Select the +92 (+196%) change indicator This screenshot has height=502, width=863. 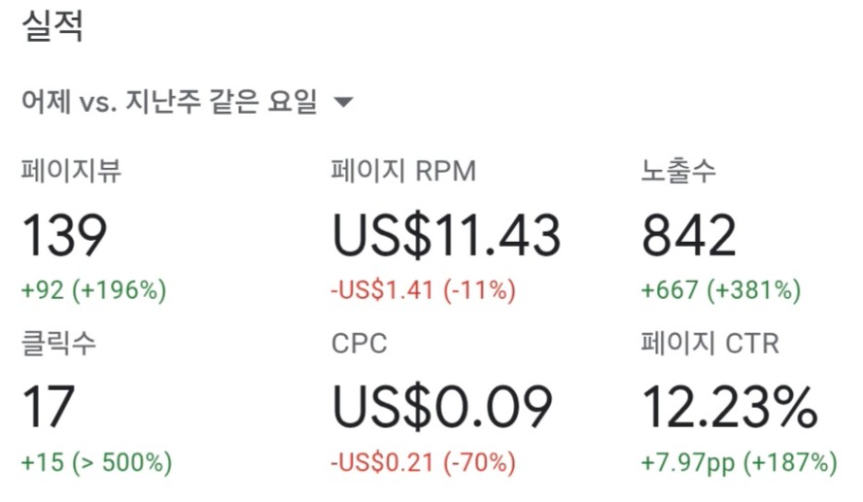point(93,289)
